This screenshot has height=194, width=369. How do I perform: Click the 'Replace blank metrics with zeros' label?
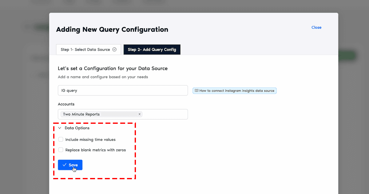[x=95, y=150]
